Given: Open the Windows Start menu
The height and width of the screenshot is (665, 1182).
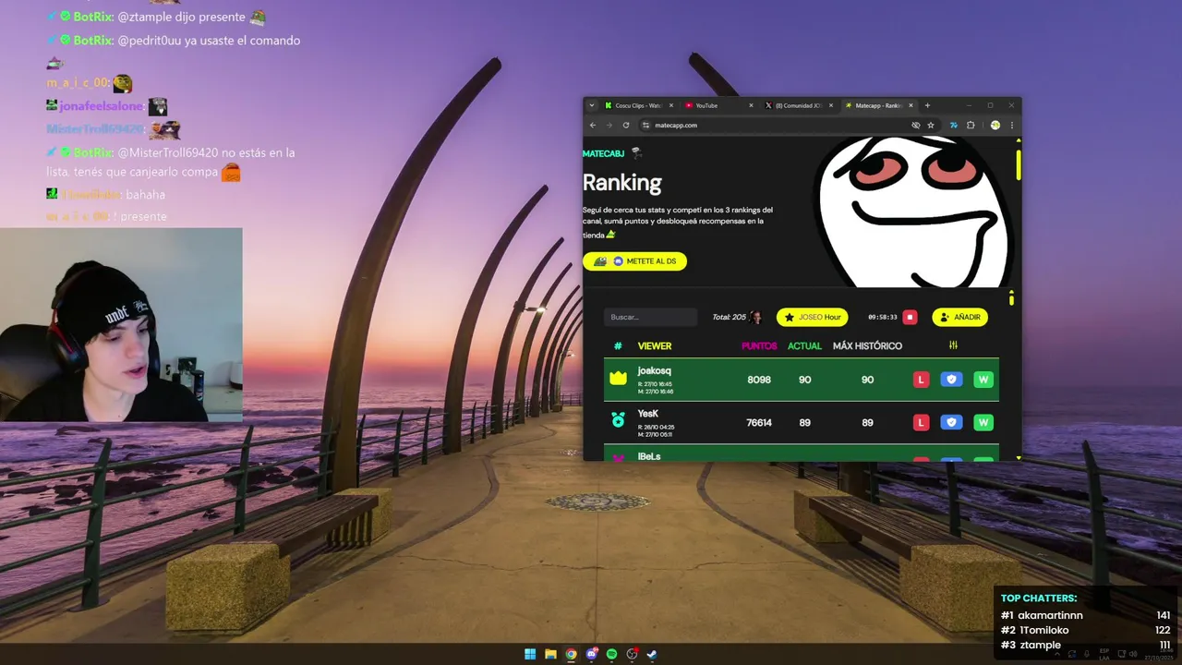Looking at the screenshot, I should [x=530, y=654].
